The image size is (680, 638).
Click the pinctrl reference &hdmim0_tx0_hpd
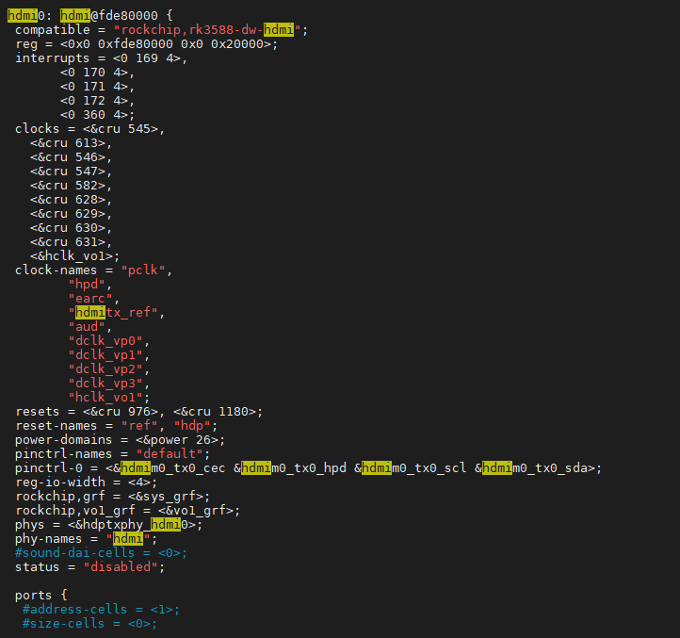(290, 468)
